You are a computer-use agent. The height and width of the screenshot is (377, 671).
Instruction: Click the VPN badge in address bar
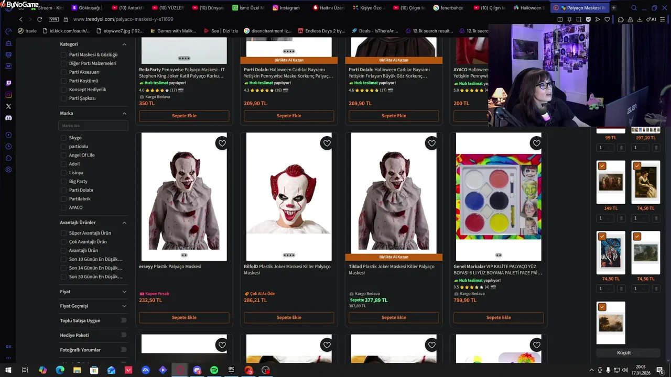[x=53, y=19]
